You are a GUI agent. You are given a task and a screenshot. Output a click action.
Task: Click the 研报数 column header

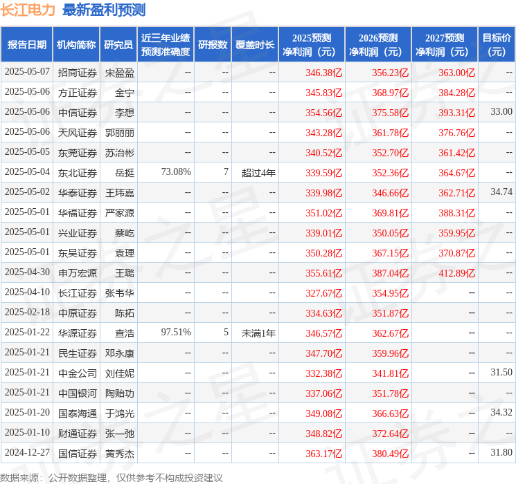tap(213, 45)
